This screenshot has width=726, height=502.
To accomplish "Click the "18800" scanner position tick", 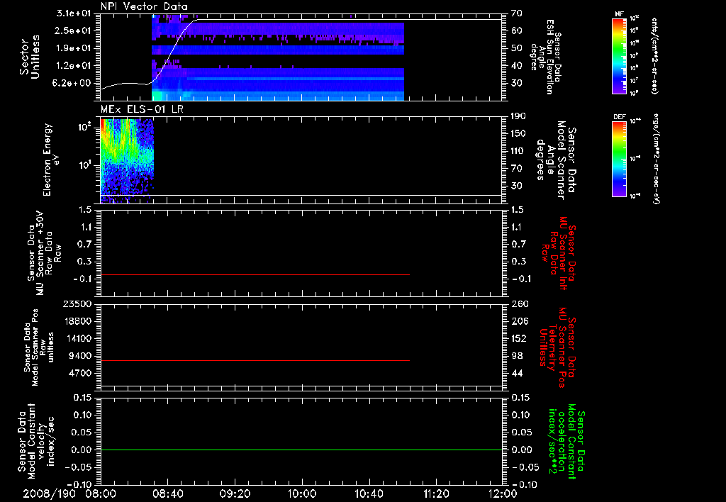I will point(77,321).
